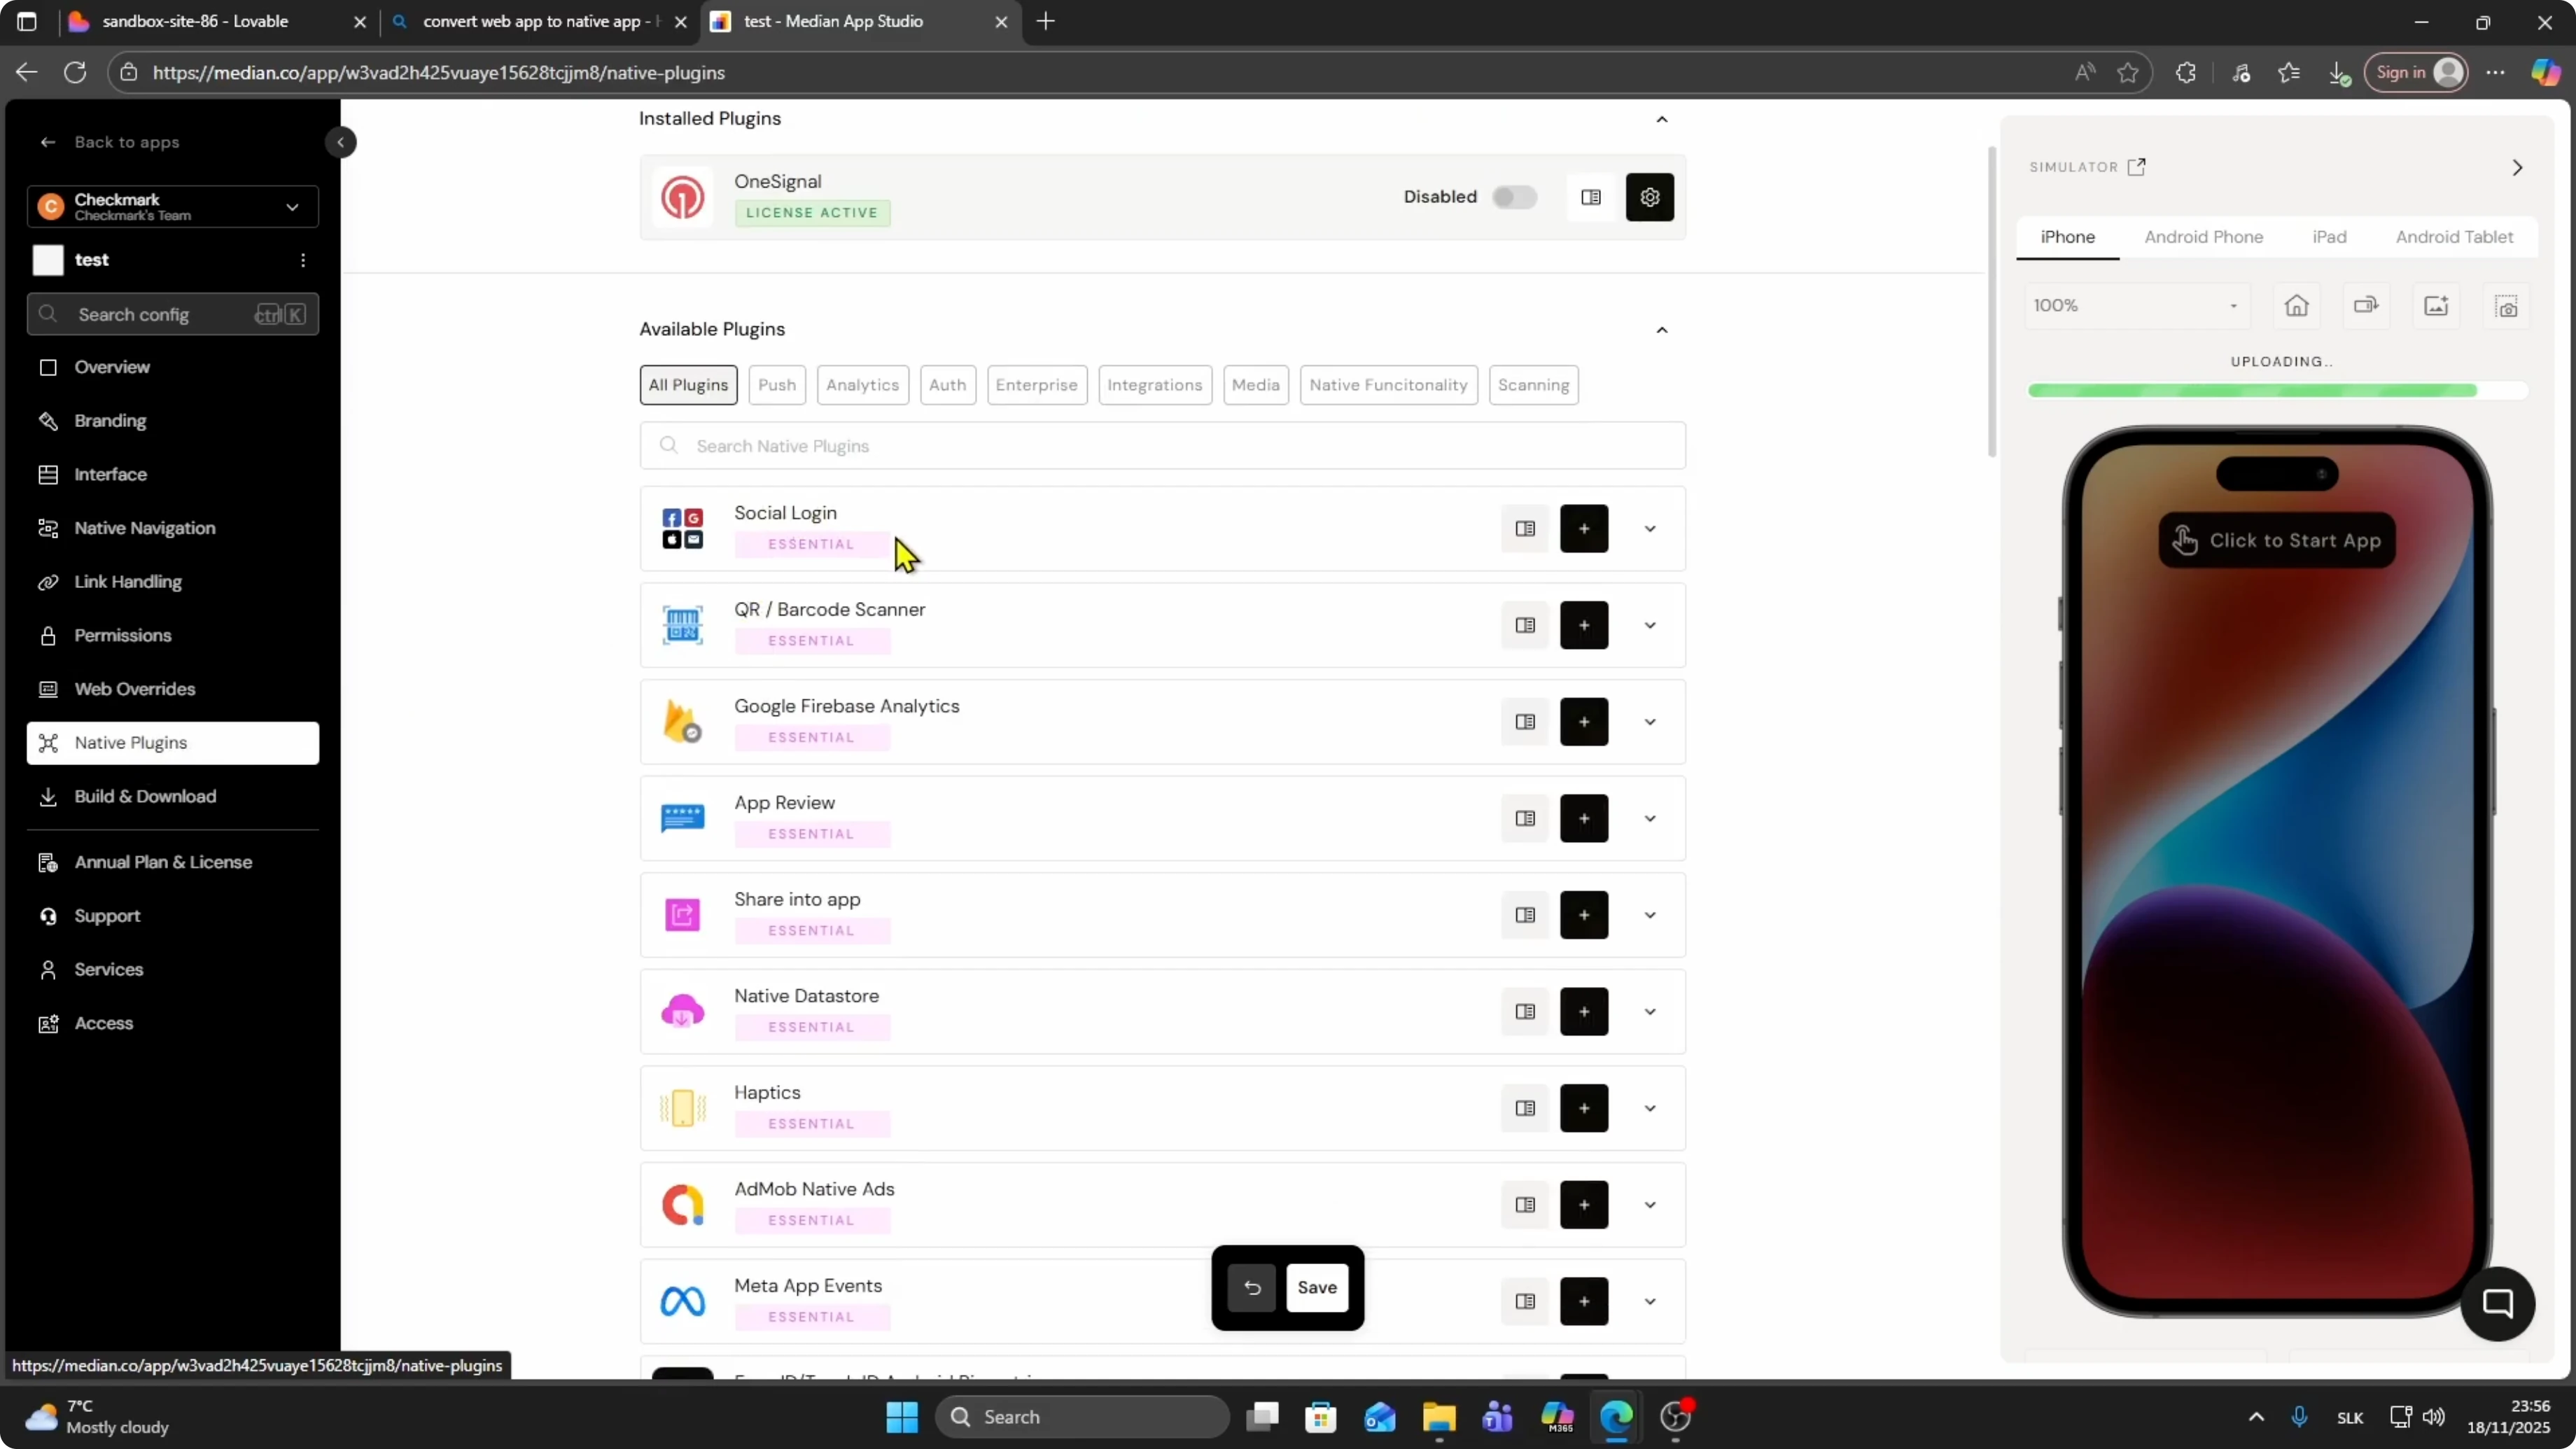Open simulator in external window icon
The image size is (2576, 1449).
pos(2137,167)
